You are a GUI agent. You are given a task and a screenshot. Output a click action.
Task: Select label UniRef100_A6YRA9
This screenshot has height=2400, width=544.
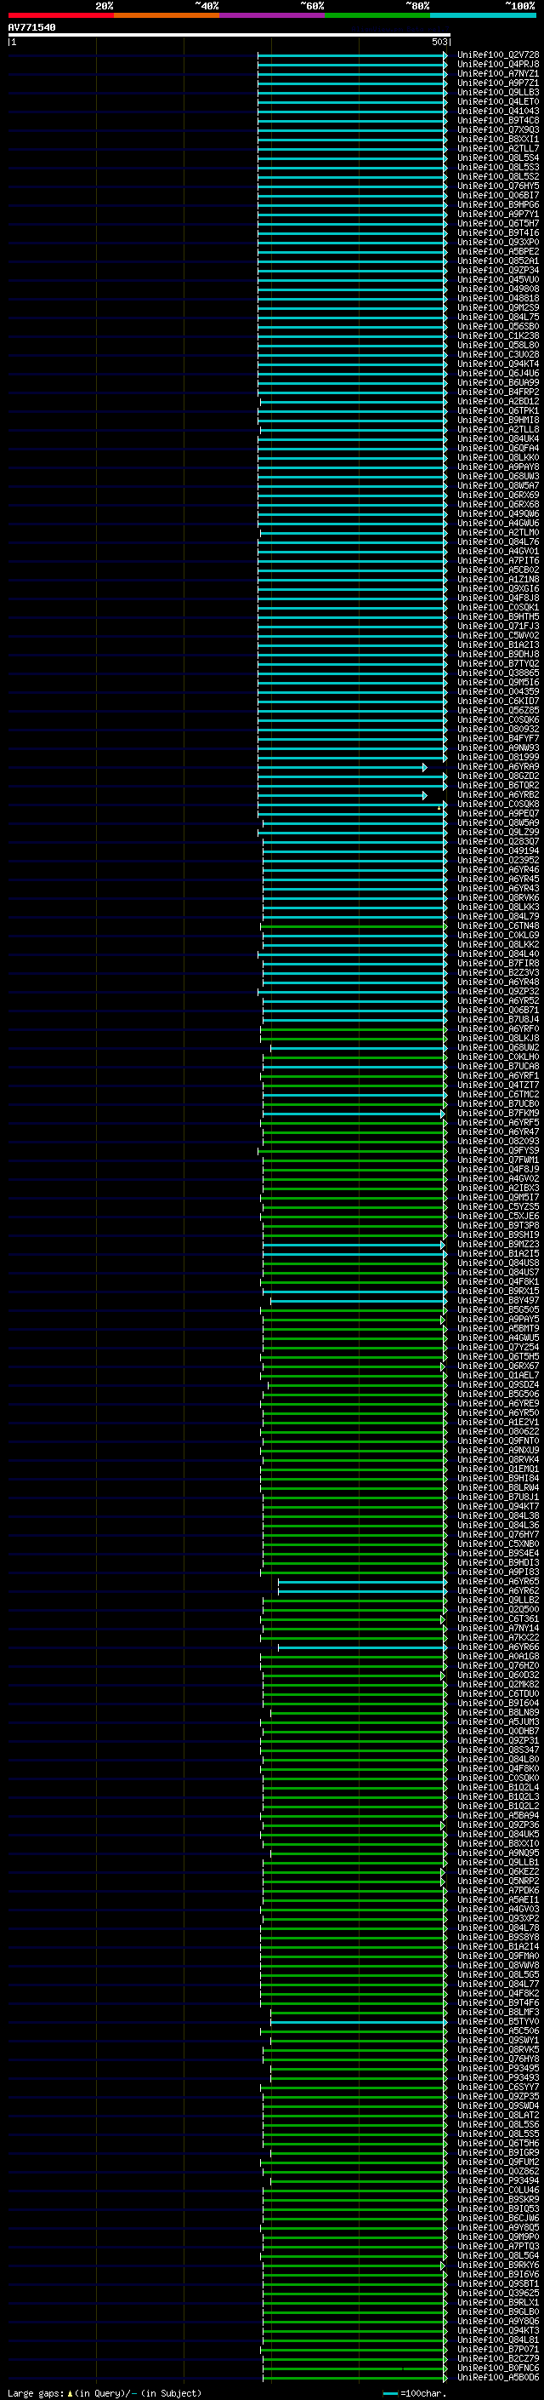[x=497, y=767]
